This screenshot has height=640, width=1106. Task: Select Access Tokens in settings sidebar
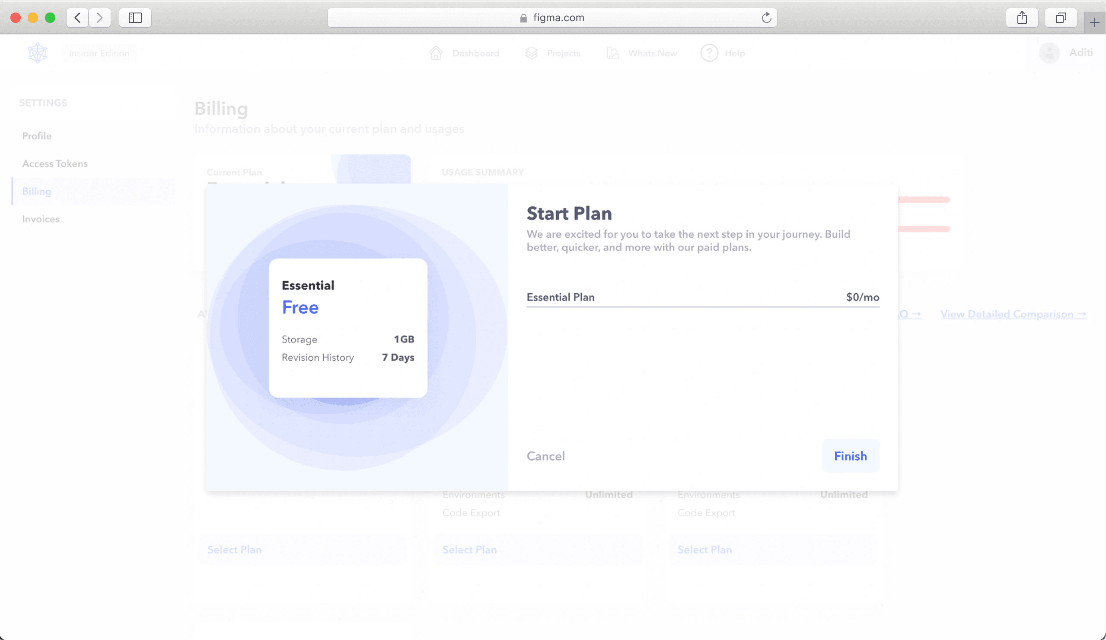coord(55,163)
